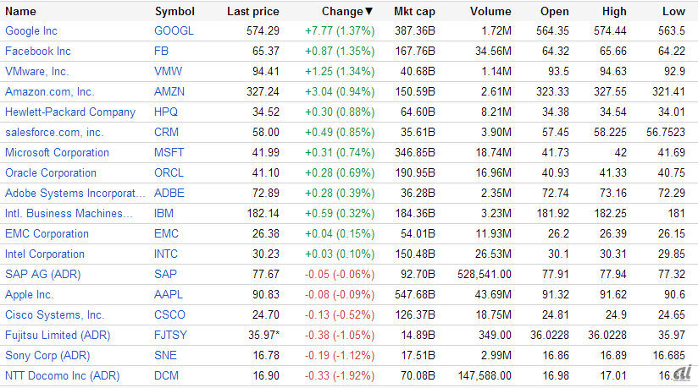
Task: Click the FB ticker symbol link
Action: [x=162, y=52]
